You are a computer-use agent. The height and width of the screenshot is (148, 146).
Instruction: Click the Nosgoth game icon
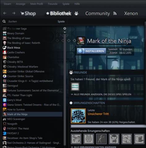pos(5,124)
